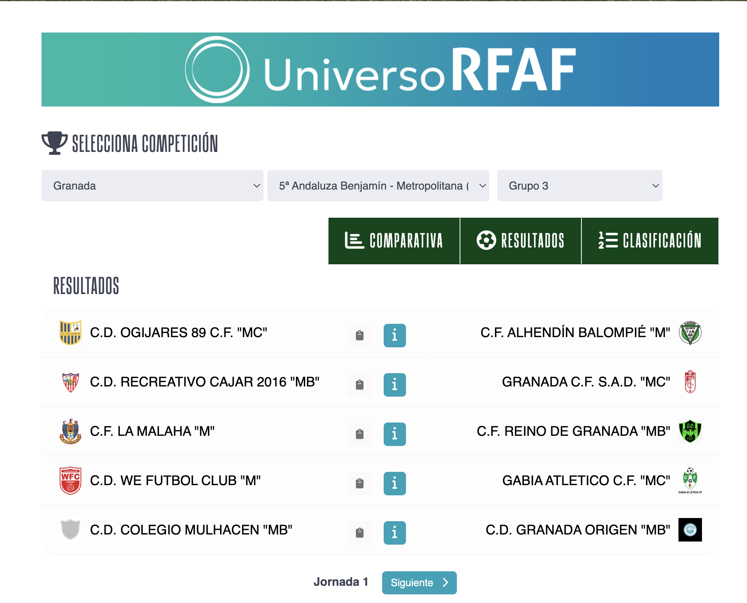Click the C.D. We Futbol Club crest
The image size is (747, 603).
(70, 480)
